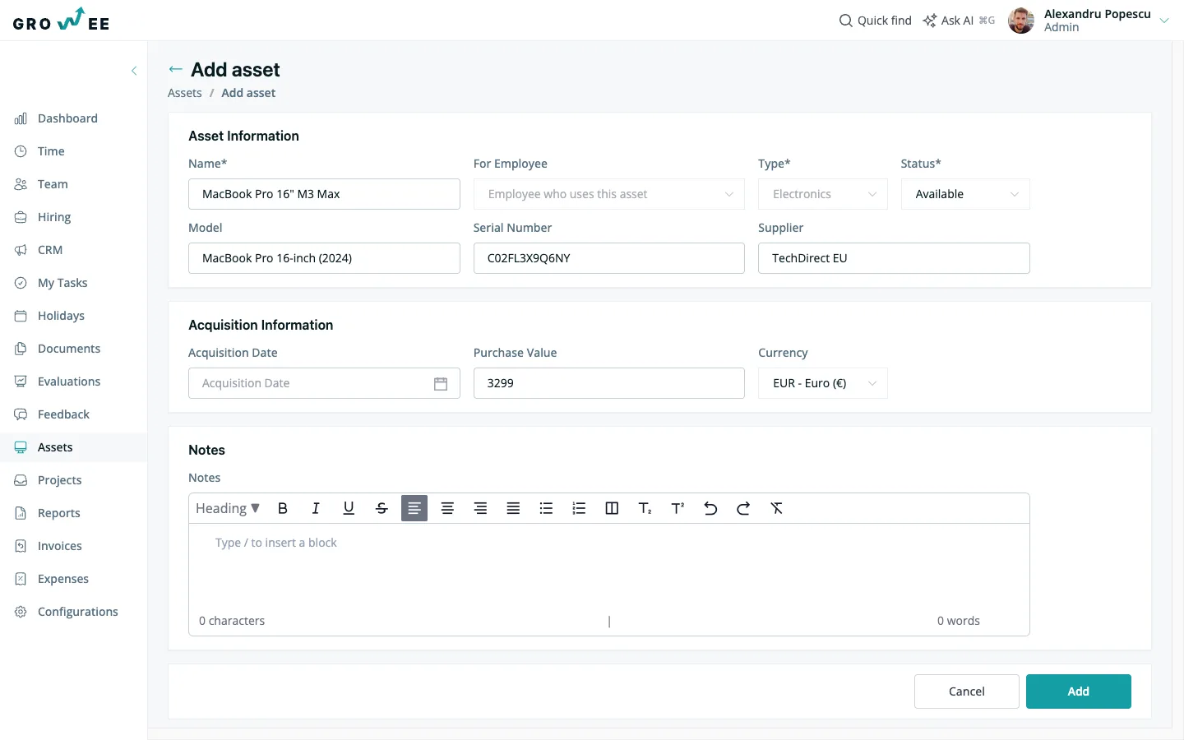Open the Heading style dropdown
The image size is (1184, 740).
coord(228,508)
